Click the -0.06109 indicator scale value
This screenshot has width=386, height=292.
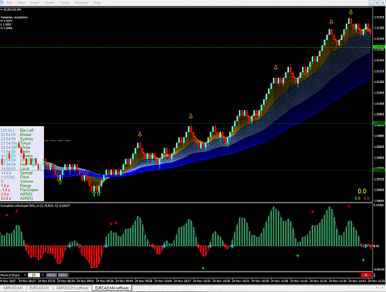pyautogui.click(x=379, y=269)
